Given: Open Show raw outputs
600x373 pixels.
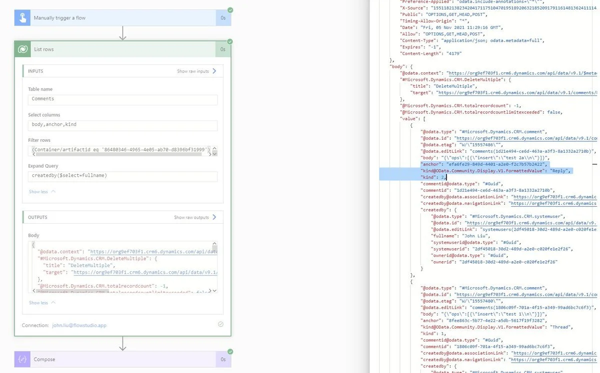Looking at the screenshot, I should pos(195,217).
